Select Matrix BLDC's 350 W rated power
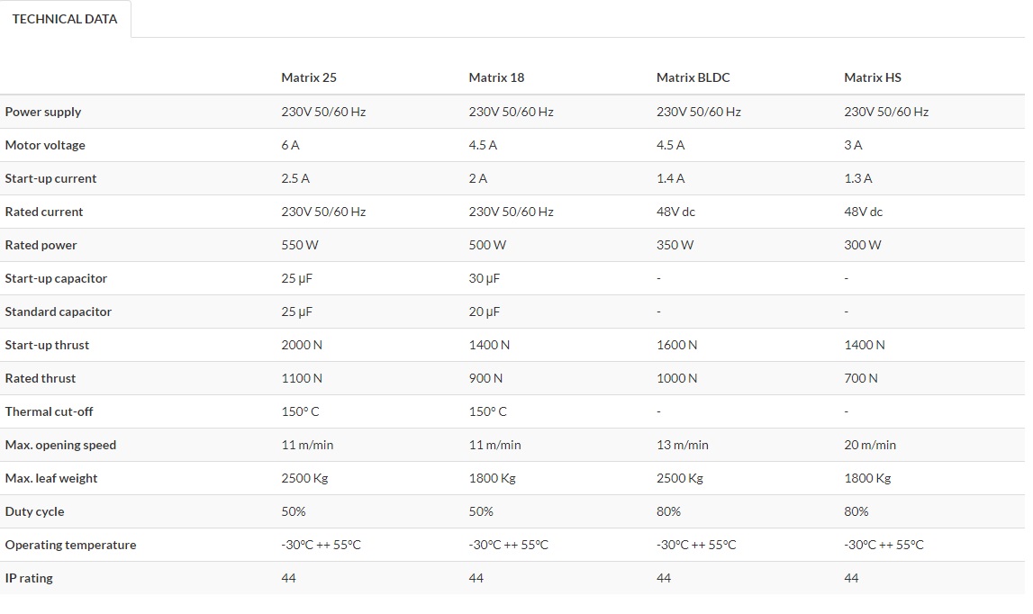1033x614 pixels. 675,245
